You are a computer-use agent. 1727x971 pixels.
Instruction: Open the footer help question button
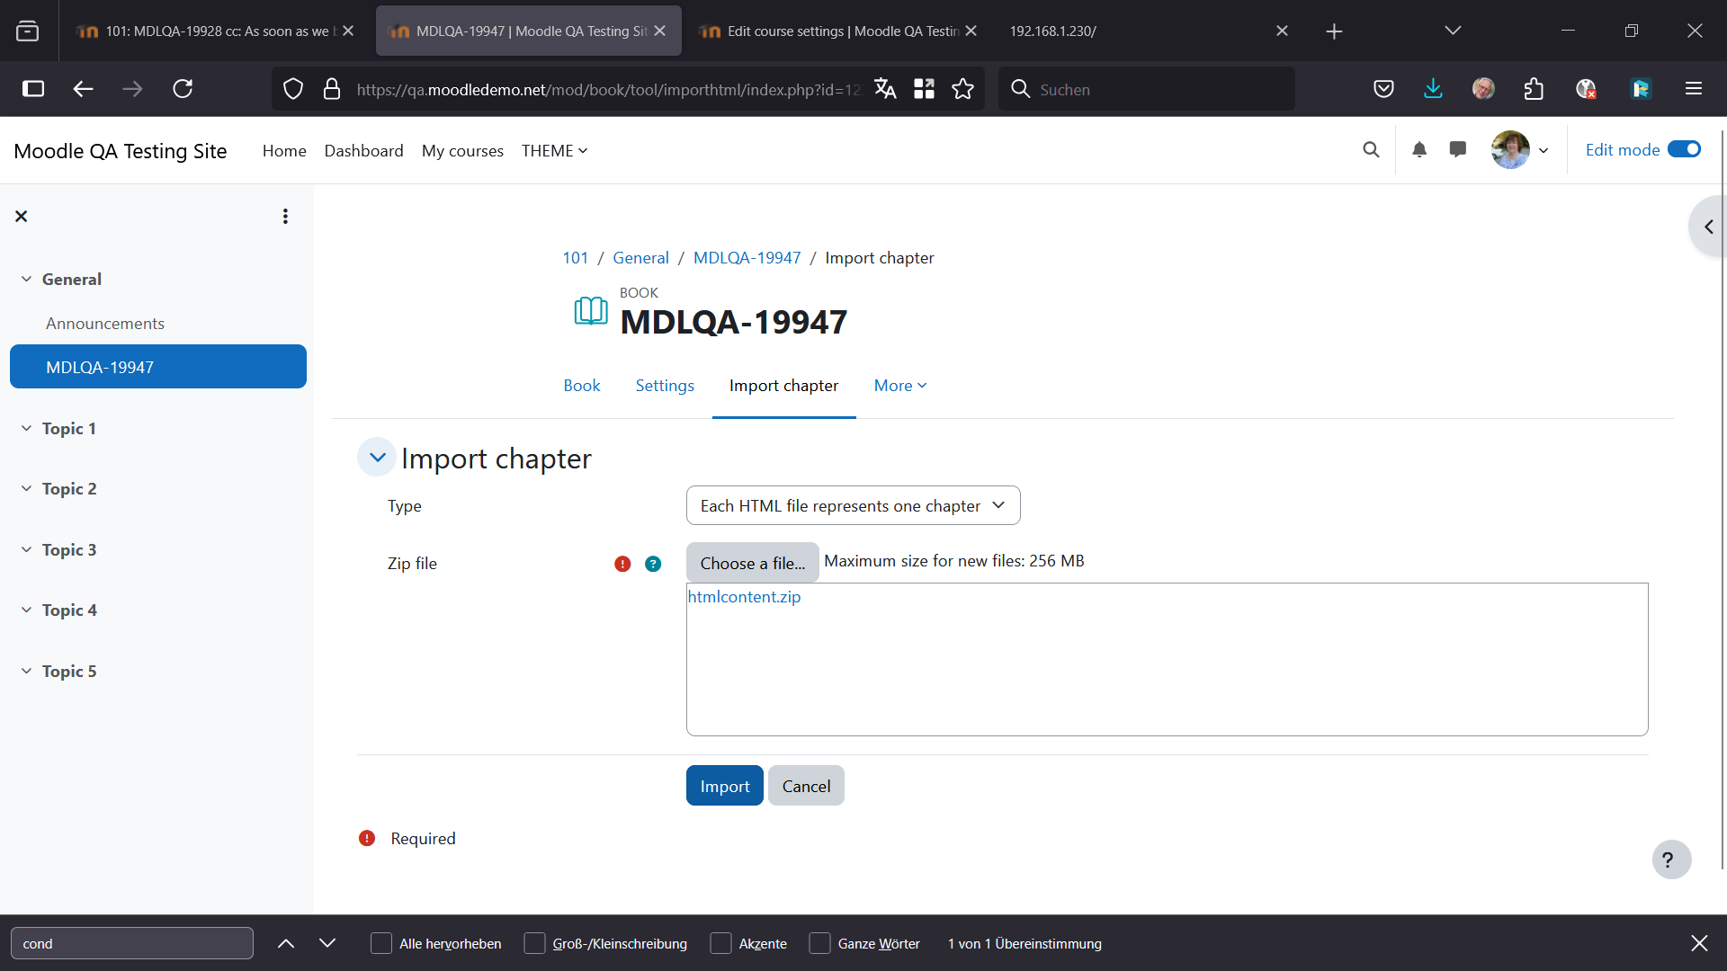tap(1671, 860)
